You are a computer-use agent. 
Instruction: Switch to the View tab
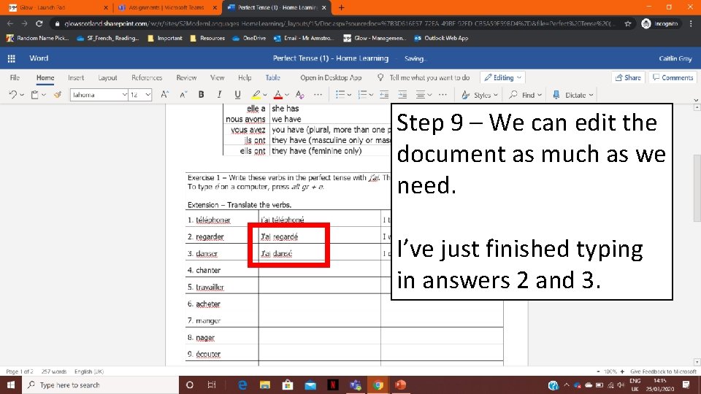pyautogui.click(x=218, y=77)
